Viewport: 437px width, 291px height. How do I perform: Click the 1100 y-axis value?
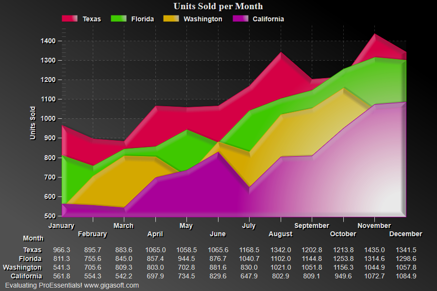coord(48,99)
